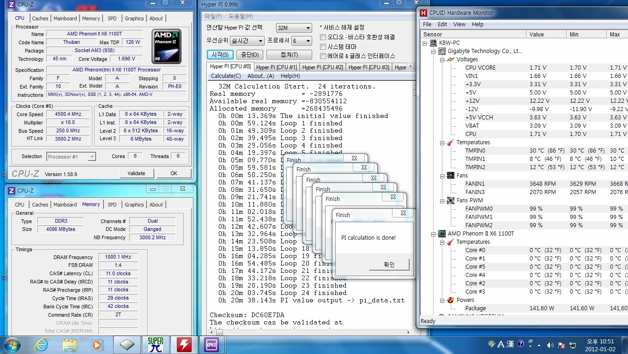Click the 시작(S) start button in Hyper PI
The width and height of the screenshot is (628, 354).
click(220, 54)
